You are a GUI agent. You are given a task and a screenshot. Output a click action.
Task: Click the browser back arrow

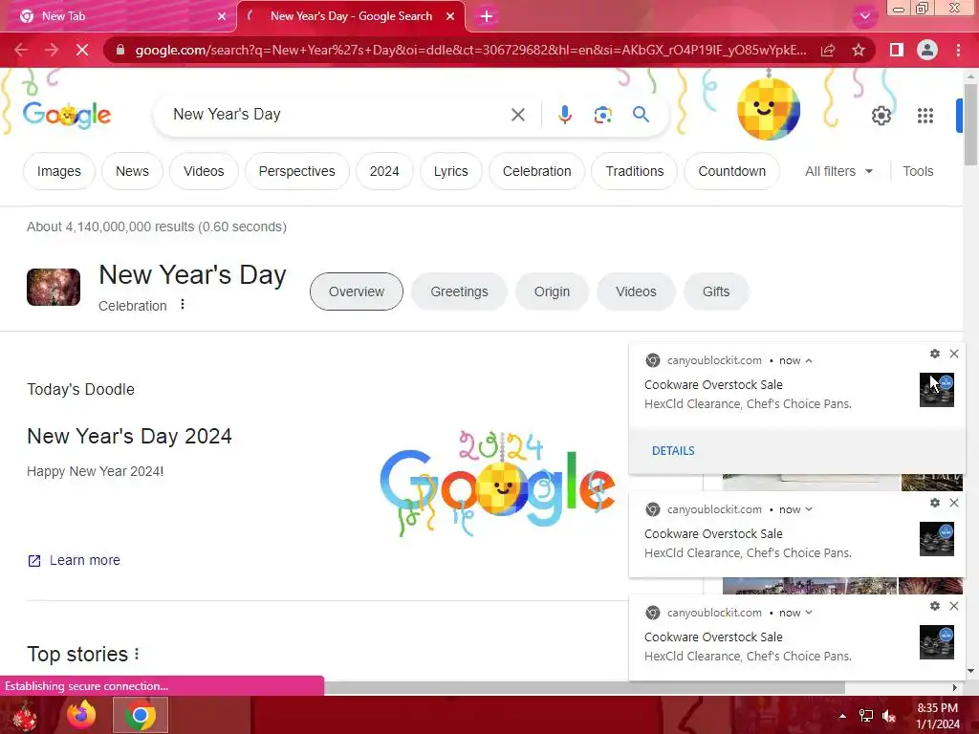click(21, 50)
